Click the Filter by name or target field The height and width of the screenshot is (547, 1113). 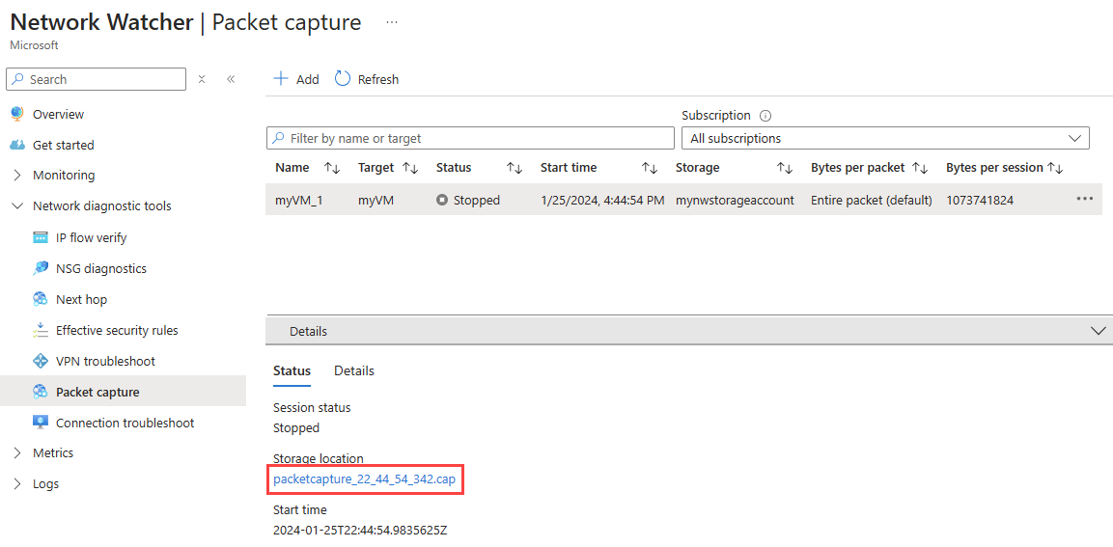[470, 138]
